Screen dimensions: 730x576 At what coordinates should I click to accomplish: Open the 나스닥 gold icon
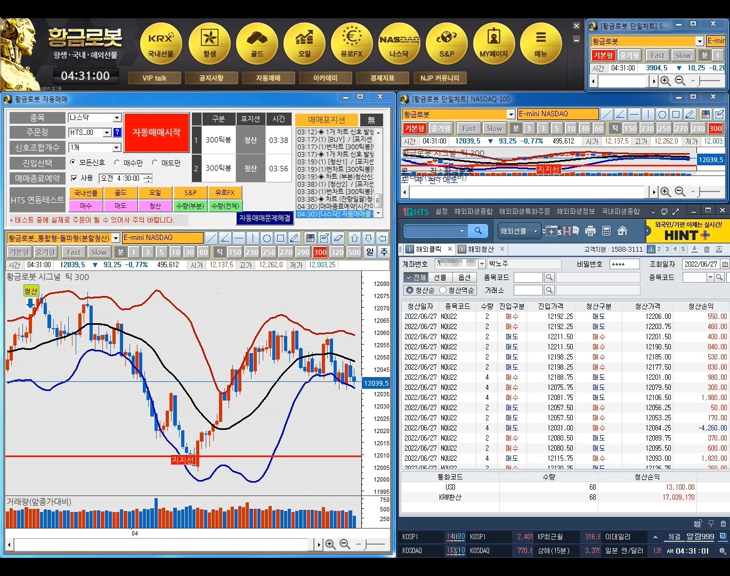399,44
